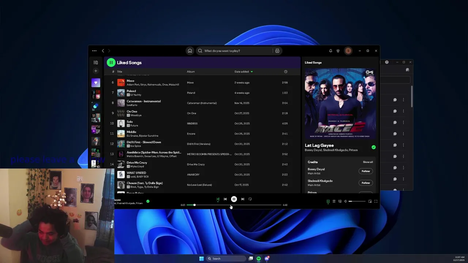468x263 pixels.
Task: Enter full screen mode icon
Action: [x=376, y=201]
